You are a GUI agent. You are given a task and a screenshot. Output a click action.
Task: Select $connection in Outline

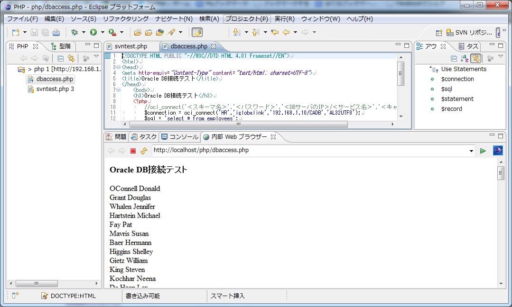(x=457, y=79)
